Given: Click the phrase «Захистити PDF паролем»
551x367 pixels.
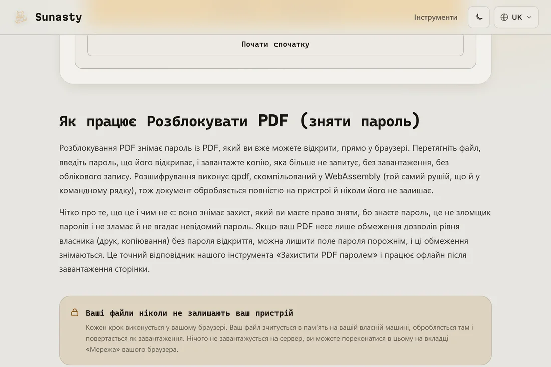Looking at the screenshot, I should 327,255.
